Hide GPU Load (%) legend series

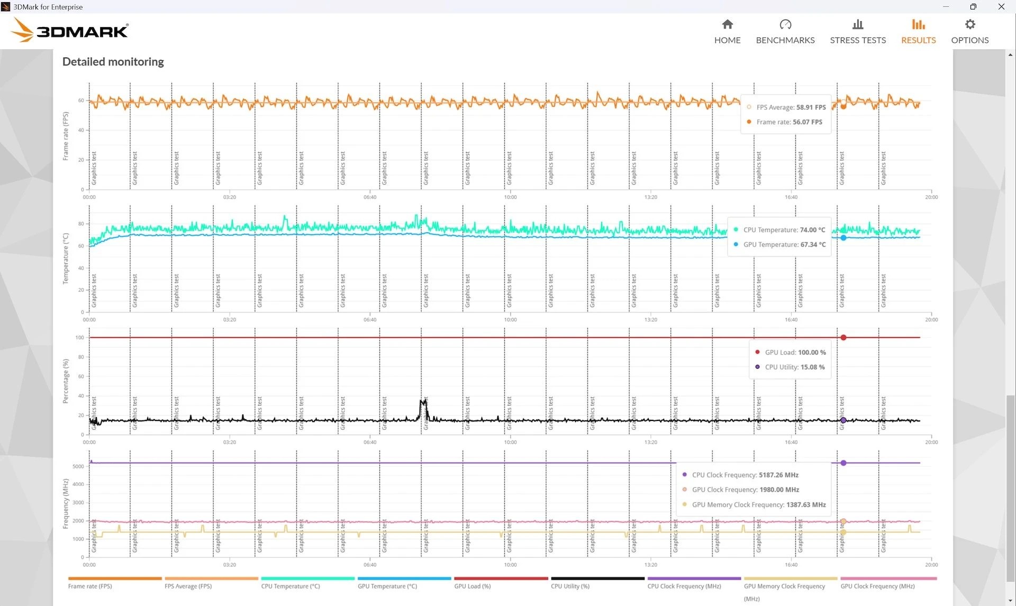(472, 586)
